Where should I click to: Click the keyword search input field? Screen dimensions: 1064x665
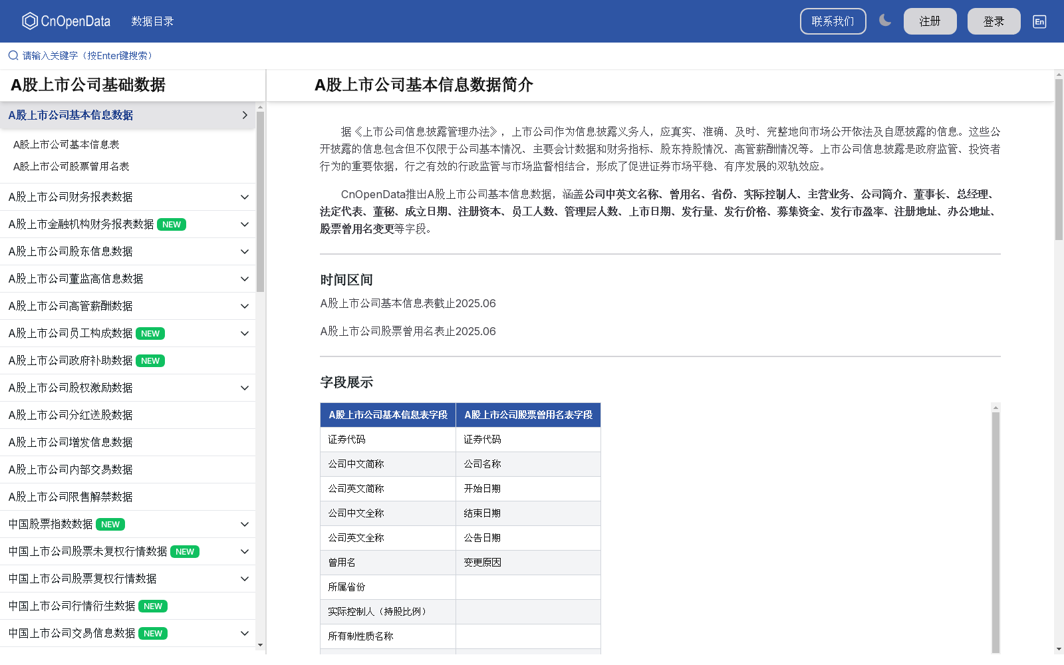click(86, 55)
